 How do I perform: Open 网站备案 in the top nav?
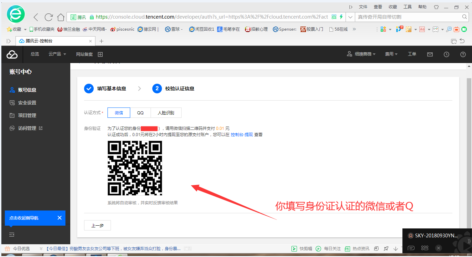[84, 54]
